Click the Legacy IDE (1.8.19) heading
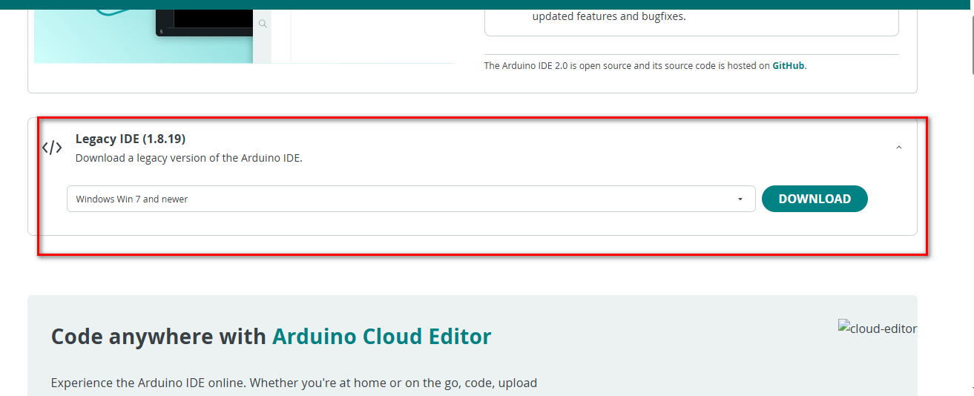Screen dimensions: 974x396 coord(131,139)
